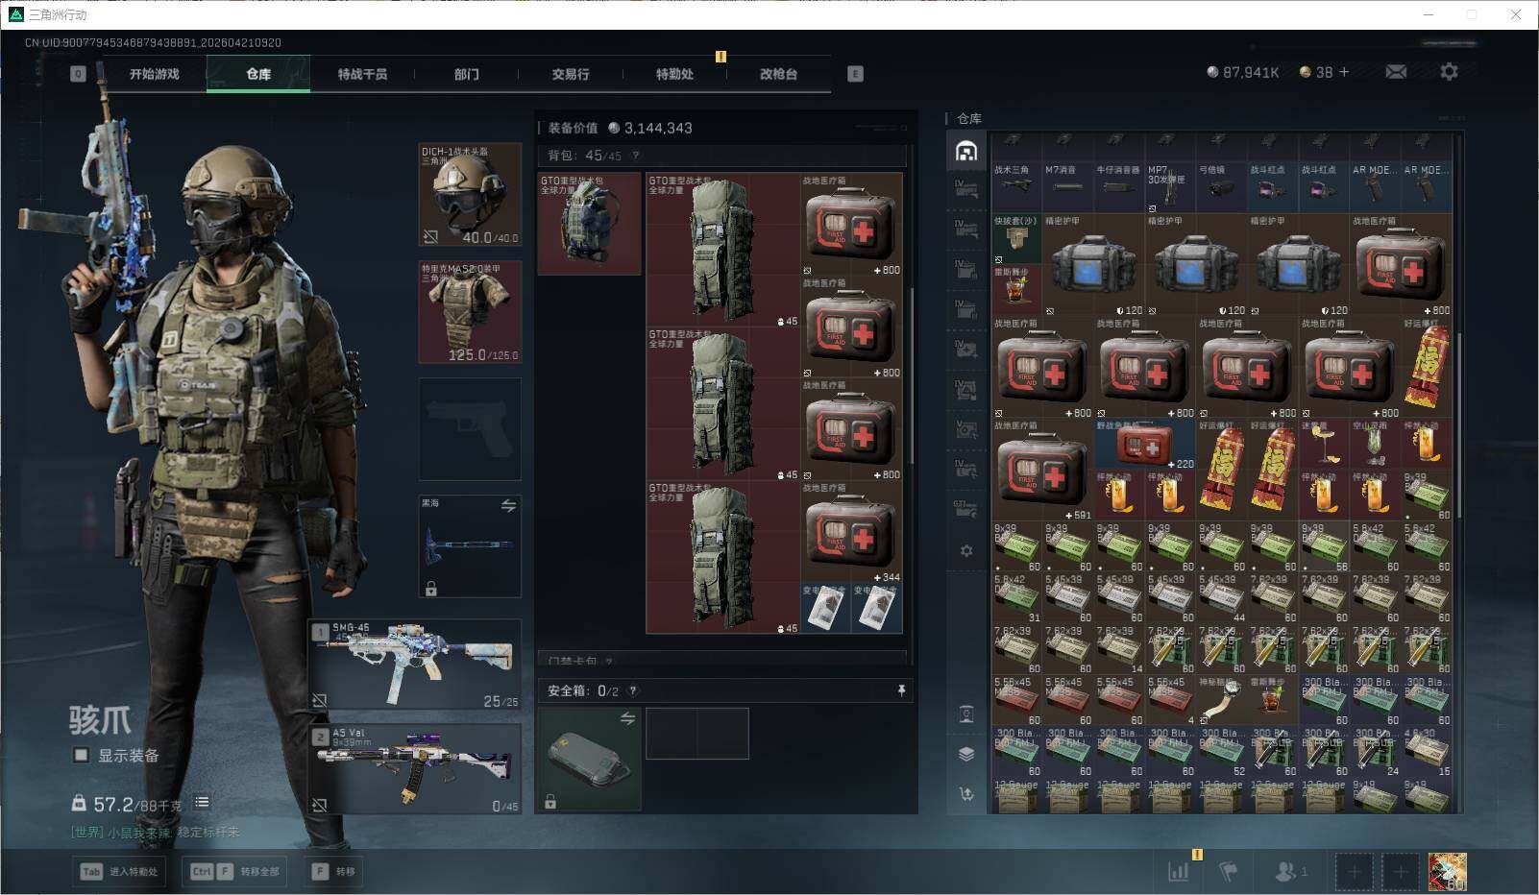Click the plus button beside the 38 currency
The image size is (1539, 895).
pyautogui.click(x=1344, y=72)
